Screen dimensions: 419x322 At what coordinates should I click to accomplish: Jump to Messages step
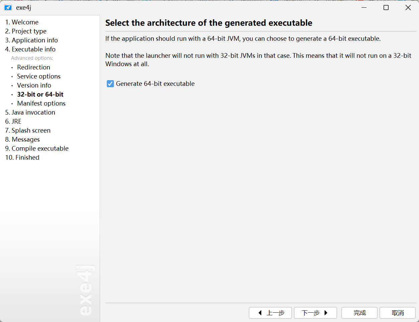22,139
